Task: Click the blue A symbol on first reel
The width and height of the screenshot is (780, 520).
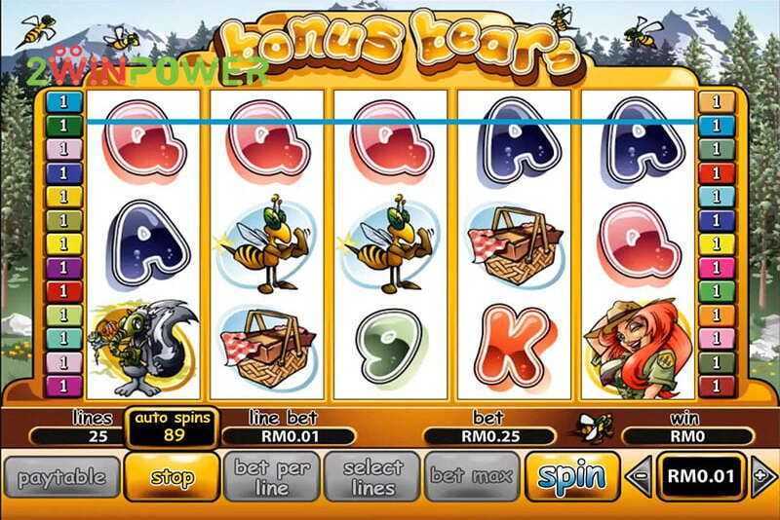Action: pyautogui.click(x=148, y=243)
